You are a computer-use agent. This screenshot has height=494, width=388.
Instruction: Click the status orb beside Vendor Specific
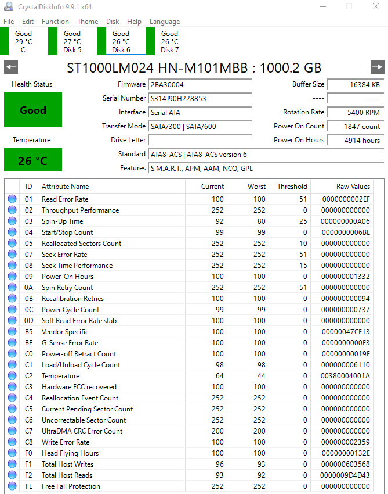tap(12, 331)
